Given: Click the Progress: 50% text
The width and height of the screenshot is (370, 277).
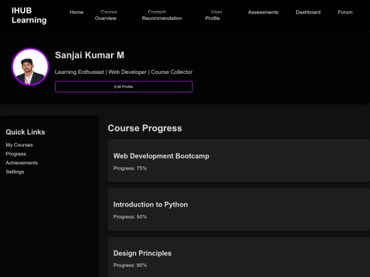Looking at the screenshot, I should tap(130, 217).
